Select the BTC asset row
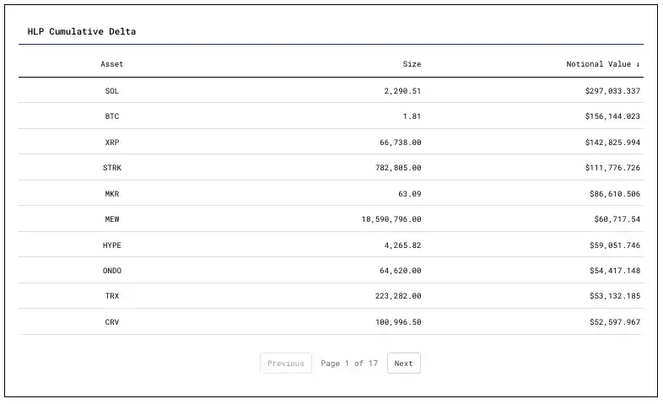This screenshot has width=663, height=404. (112, 116)
